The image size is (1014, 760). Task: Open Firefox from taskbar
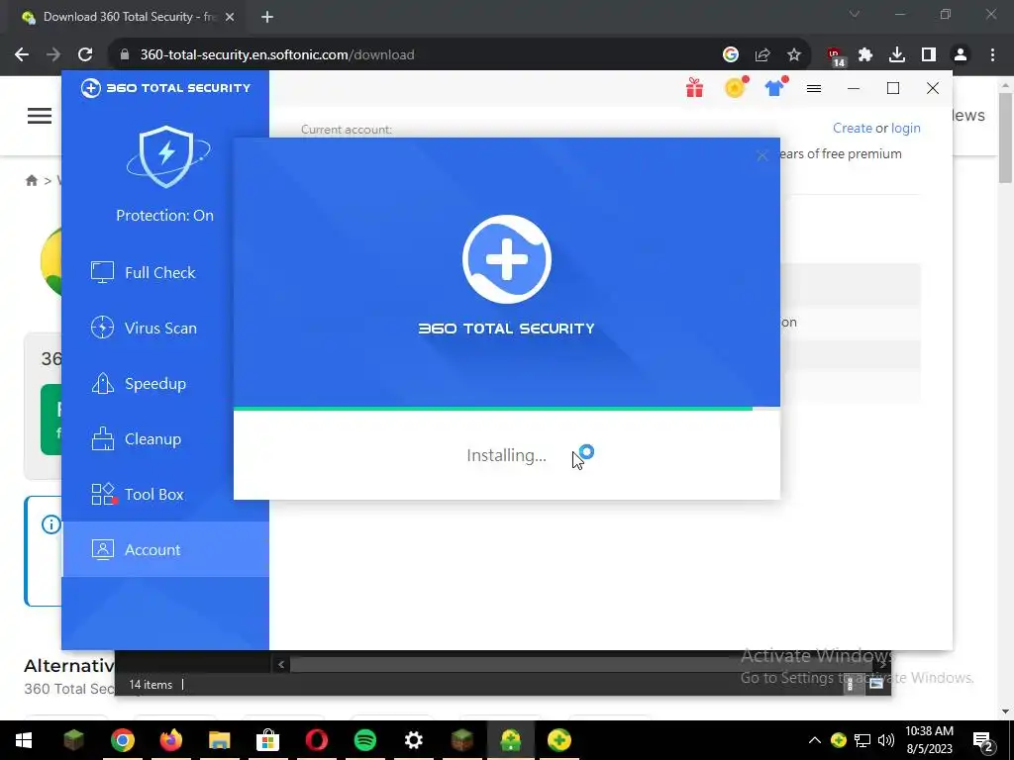click(x=170, y=740)
